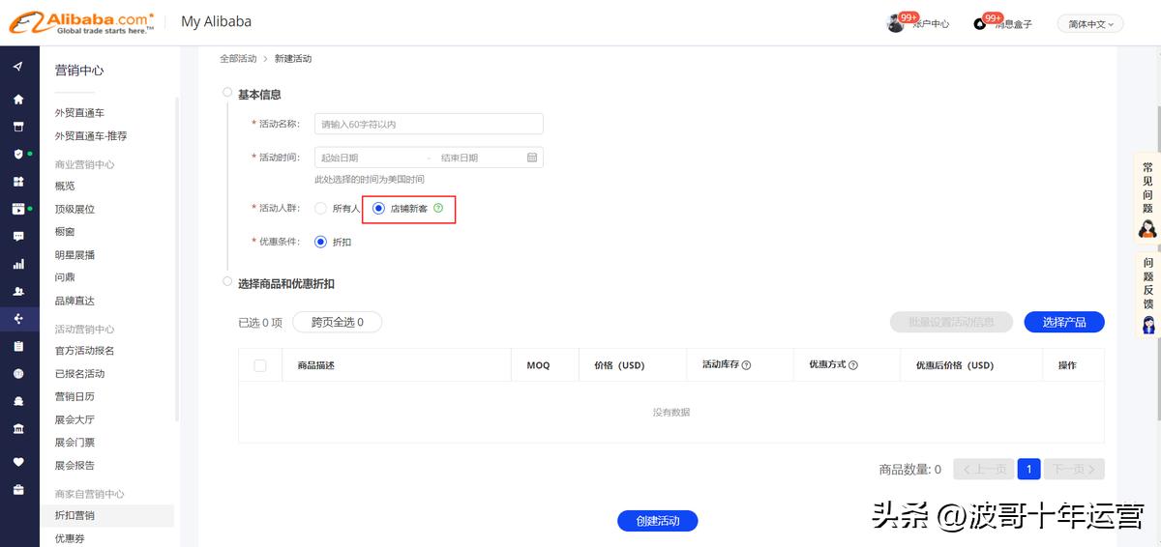Open the bank building icon in the sidebar

[x=17, y=428]
